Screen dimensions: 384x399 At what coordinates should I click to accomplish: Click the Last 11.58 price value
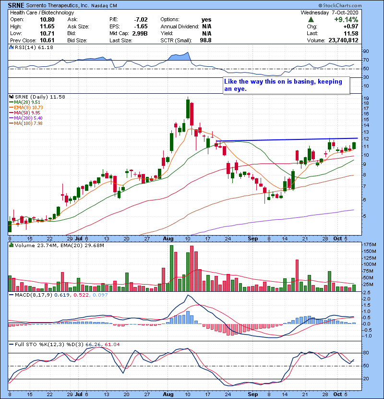[351, 33]
